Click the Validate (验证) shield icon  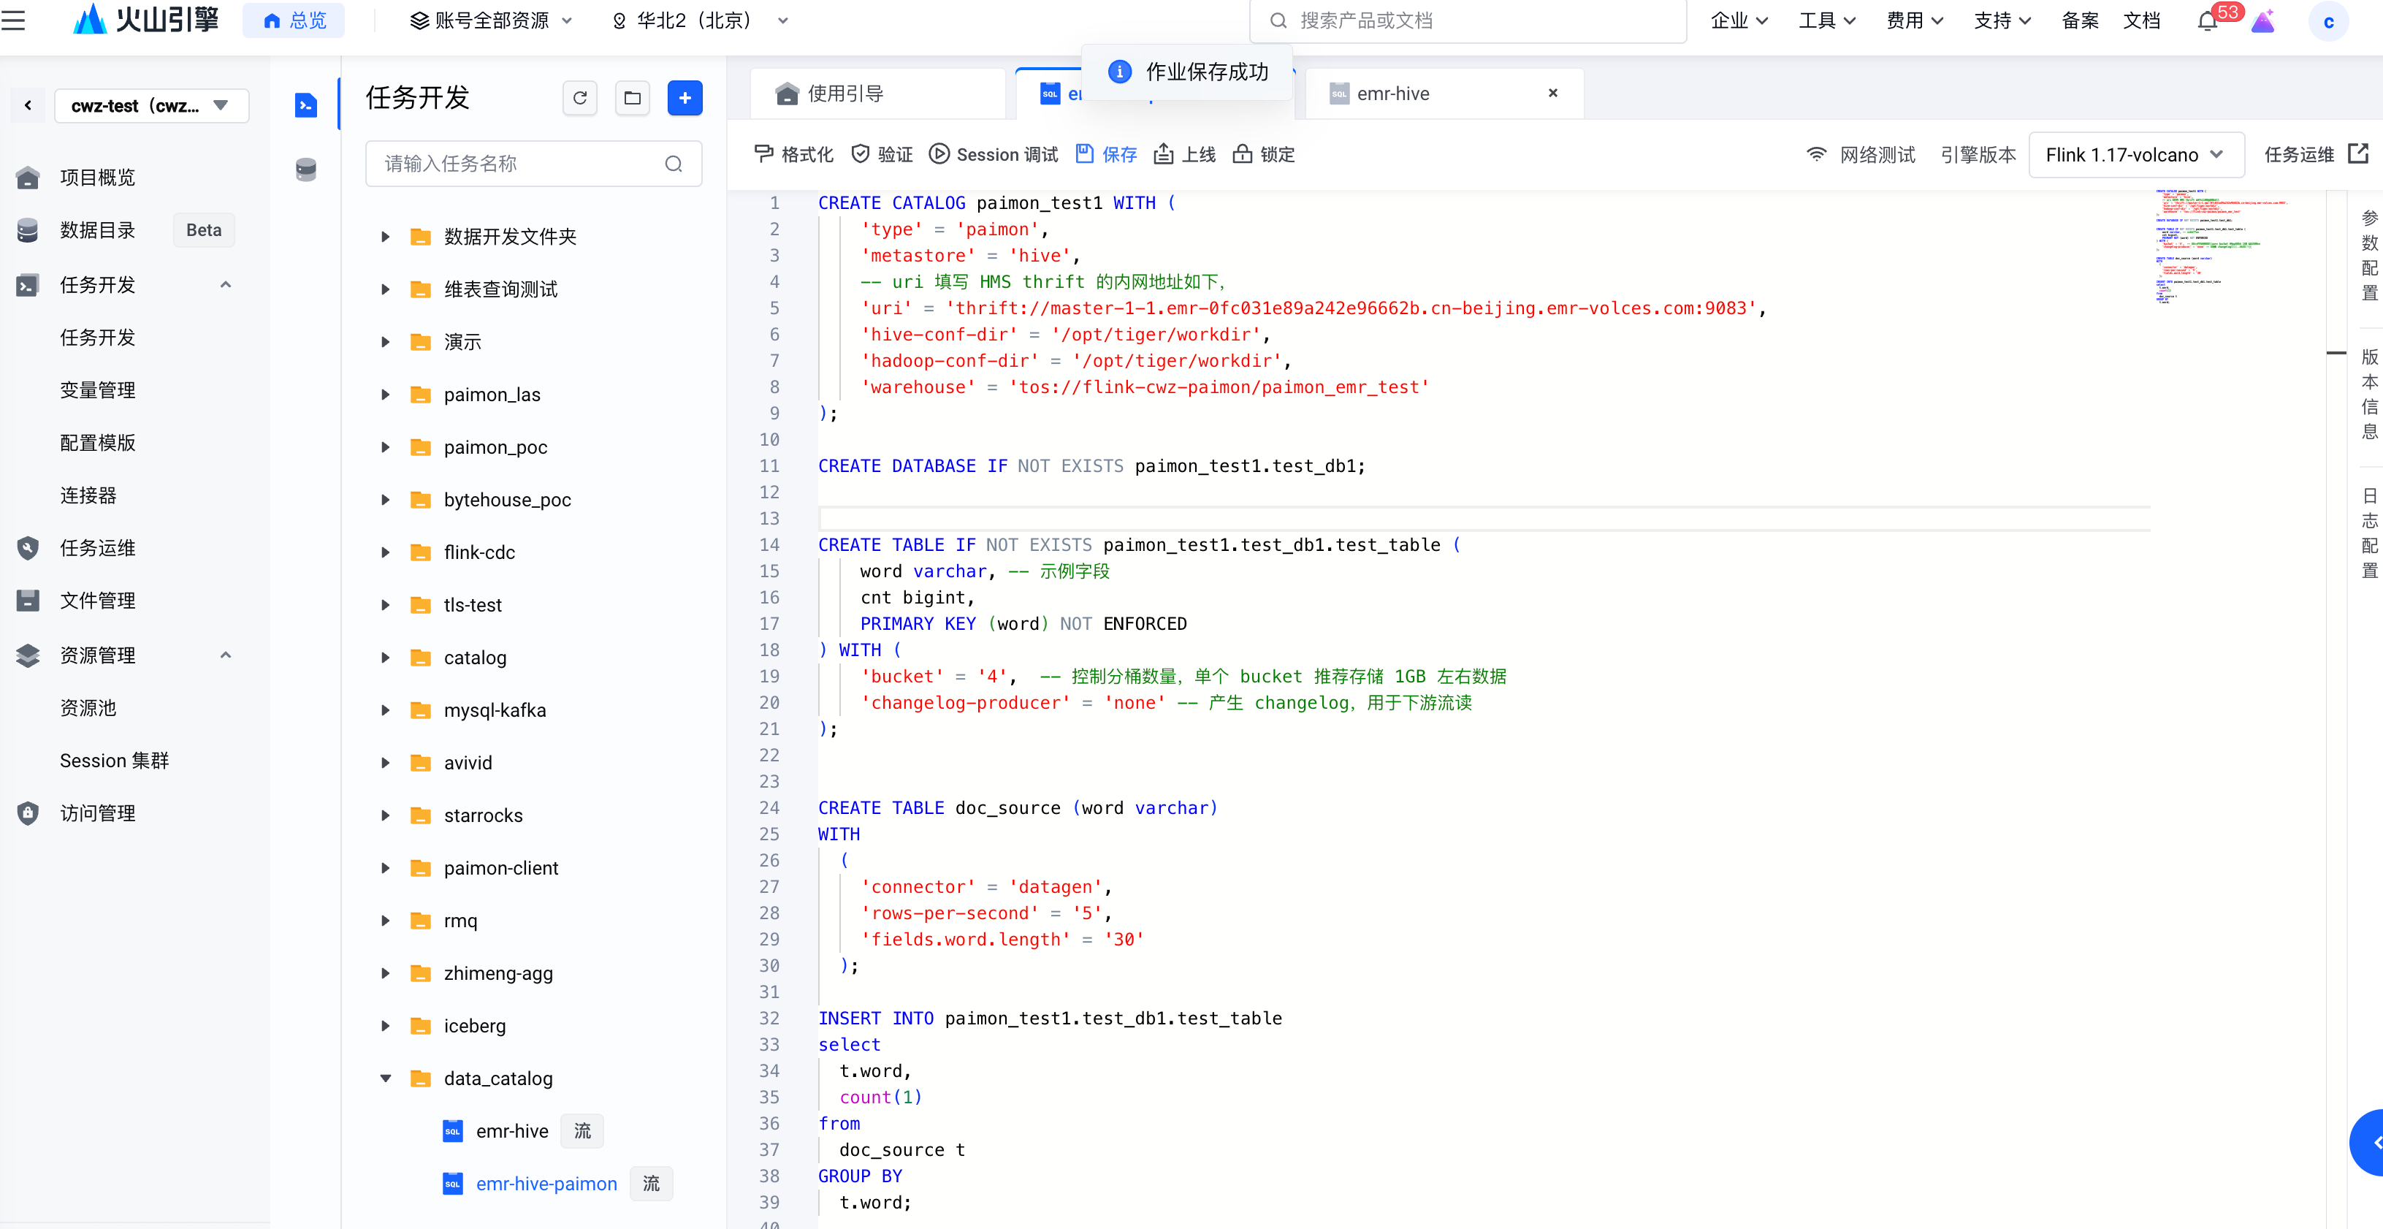pos(861,153)
